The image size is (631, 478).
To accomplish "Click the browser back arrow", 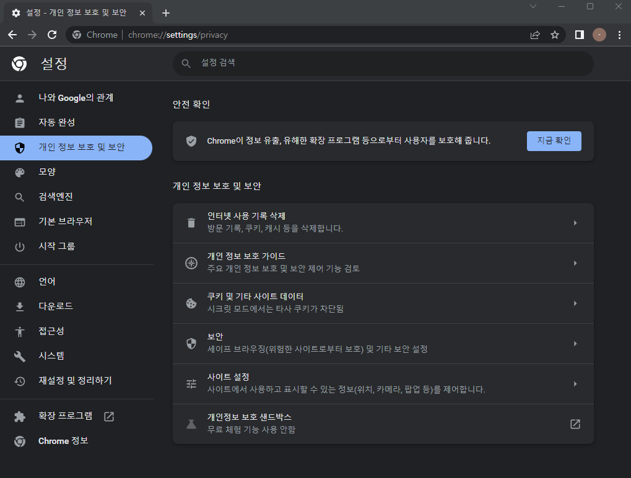I will (x=12, y=35).
